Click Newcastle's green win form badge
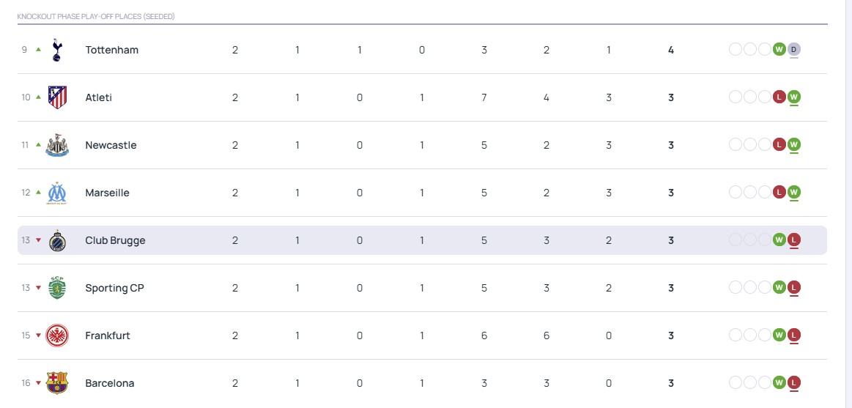Viewport: 852px width, 408px height. coord(794,145)
